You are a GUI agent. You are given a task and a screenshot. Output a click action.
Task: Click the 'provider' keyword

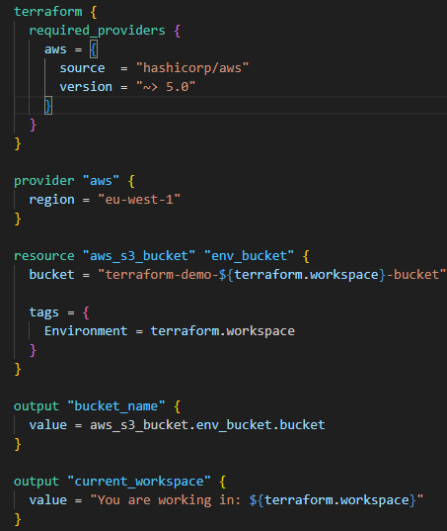(44, 181)
